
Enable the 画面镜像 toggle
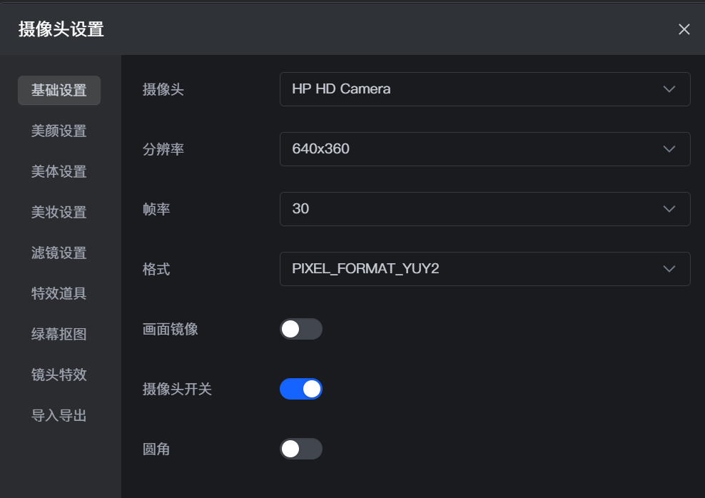click(301, 329)
